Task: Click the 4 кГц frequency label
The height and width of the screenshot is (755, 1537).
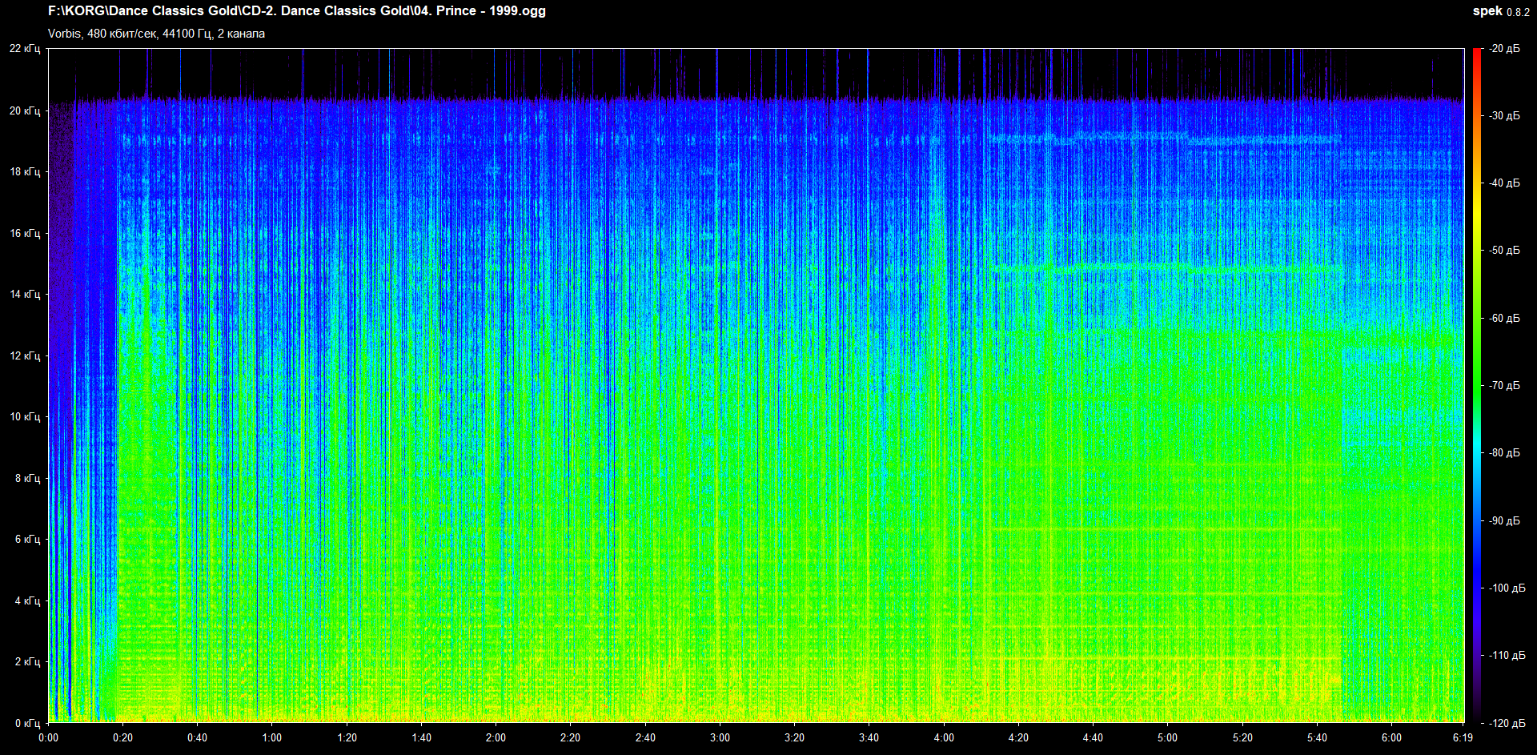Action: tap(27, 600)
